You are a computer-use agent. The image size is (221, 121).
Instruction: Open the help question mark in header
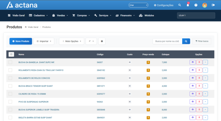point(196,5)
